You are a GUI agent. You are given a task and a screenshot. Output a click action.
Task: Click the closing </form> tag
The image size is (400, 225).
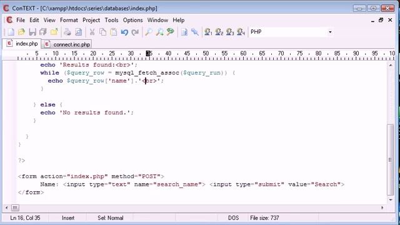(x=31, y=192)
